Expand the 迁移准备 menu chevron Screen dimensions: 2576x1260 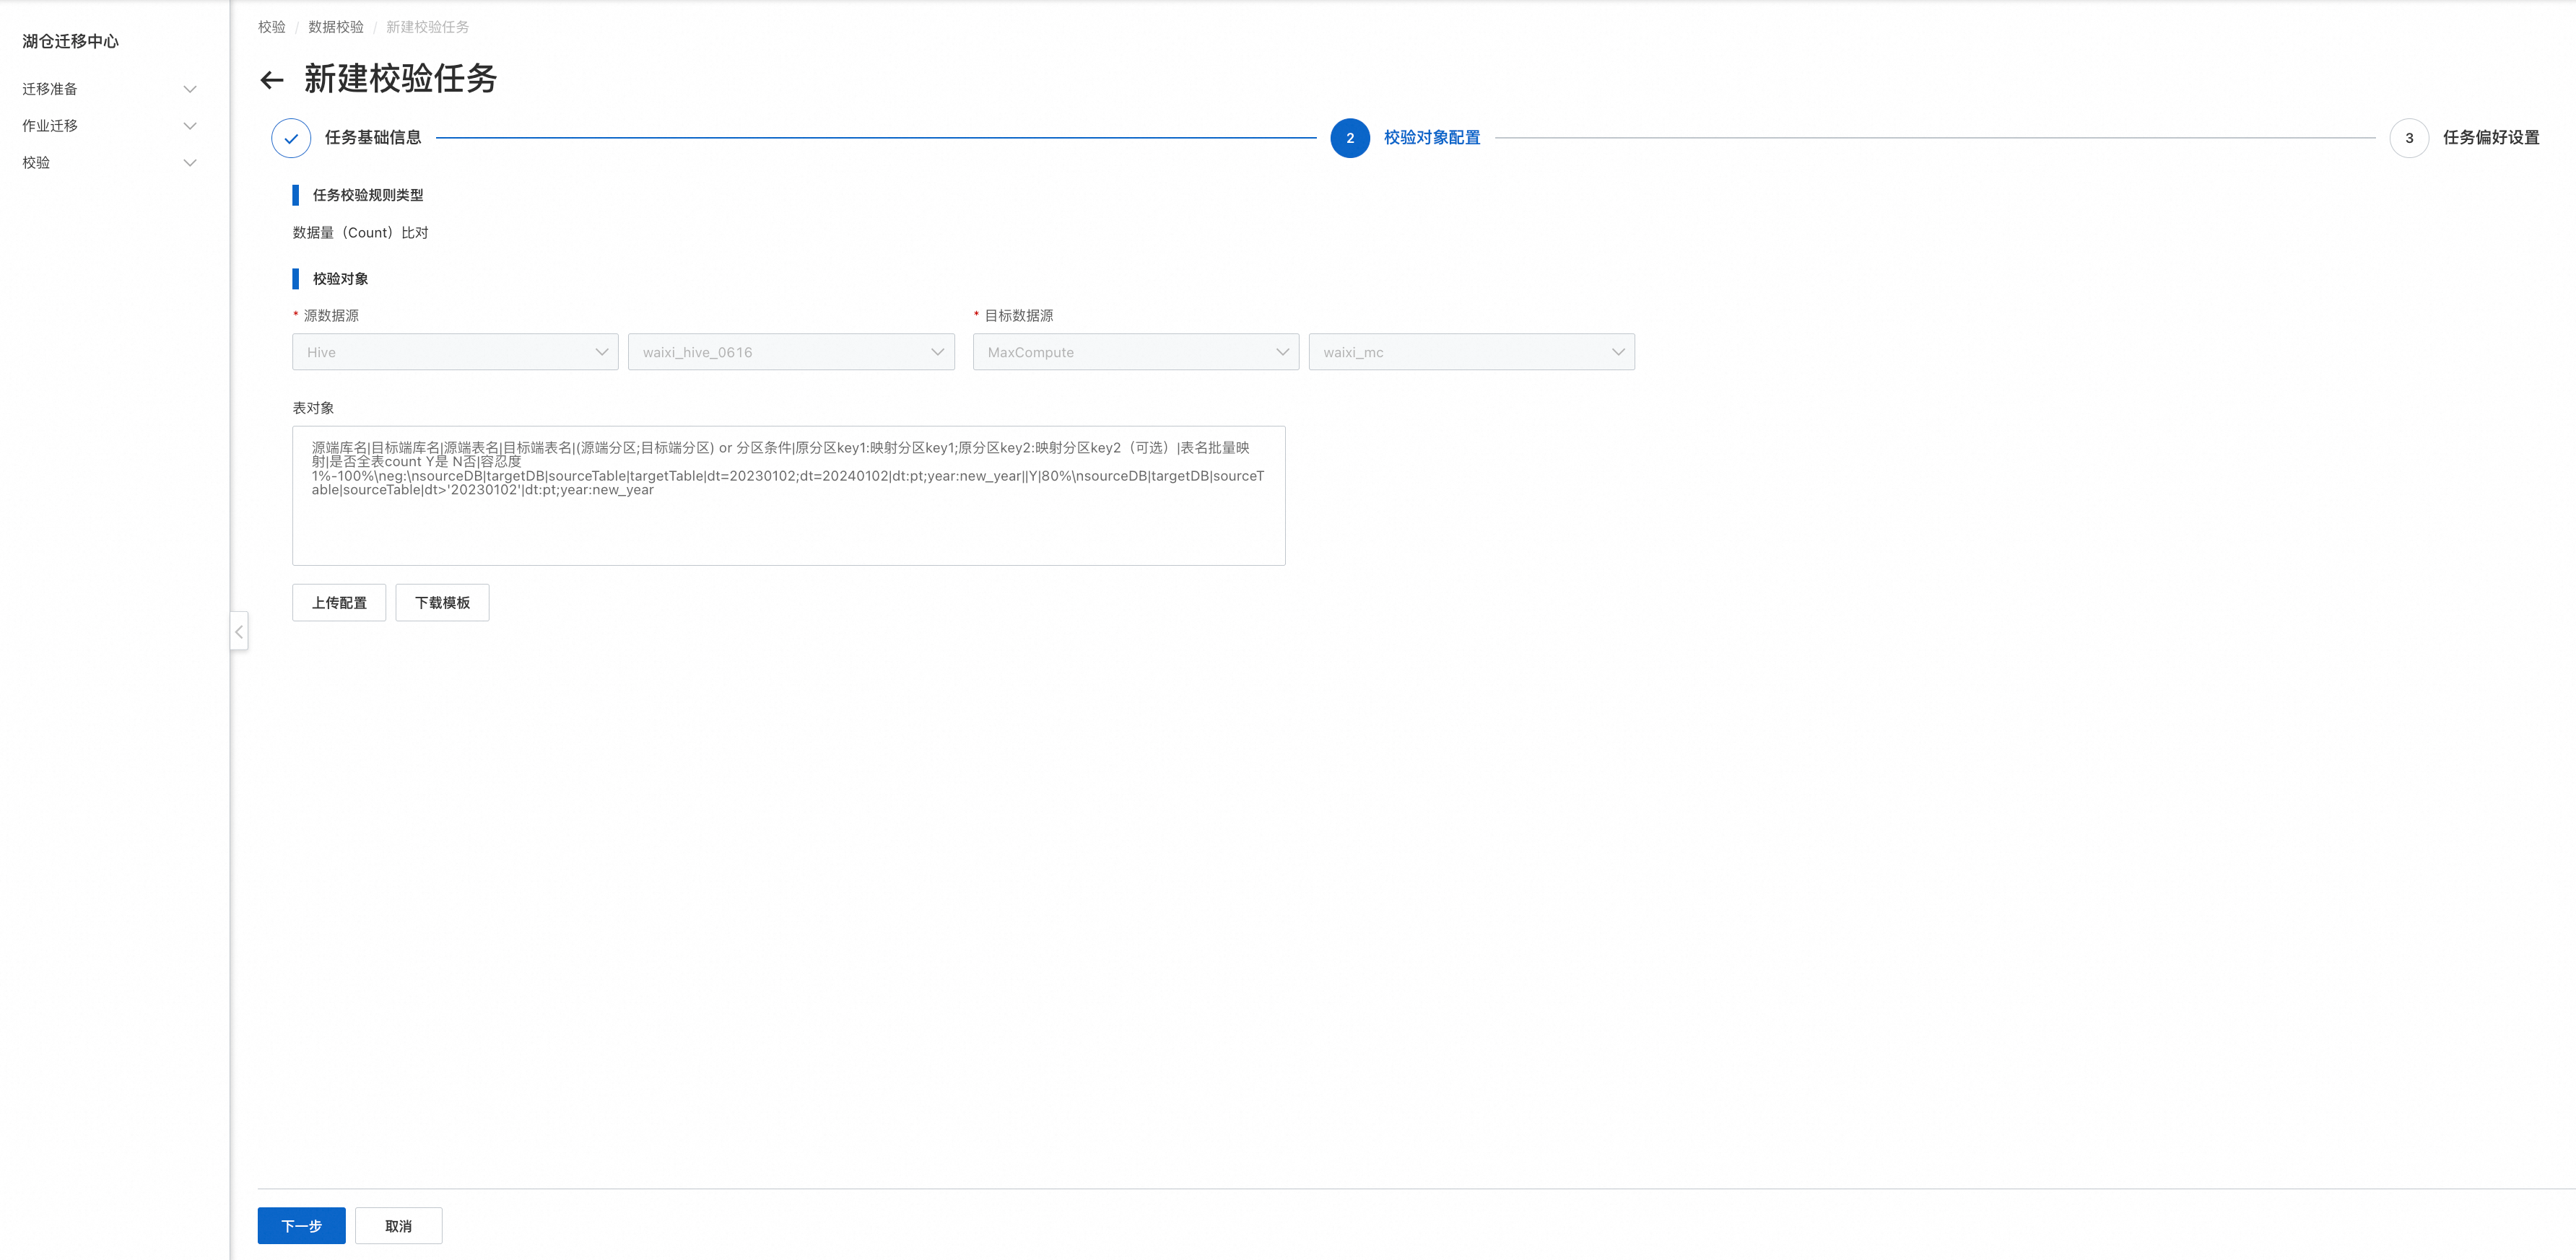tap(190, 89)
